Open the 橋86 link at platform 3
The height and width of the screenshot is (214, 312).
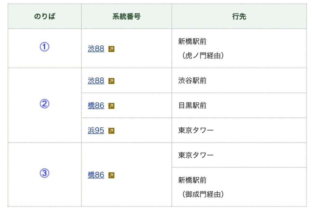coord(96,175)
